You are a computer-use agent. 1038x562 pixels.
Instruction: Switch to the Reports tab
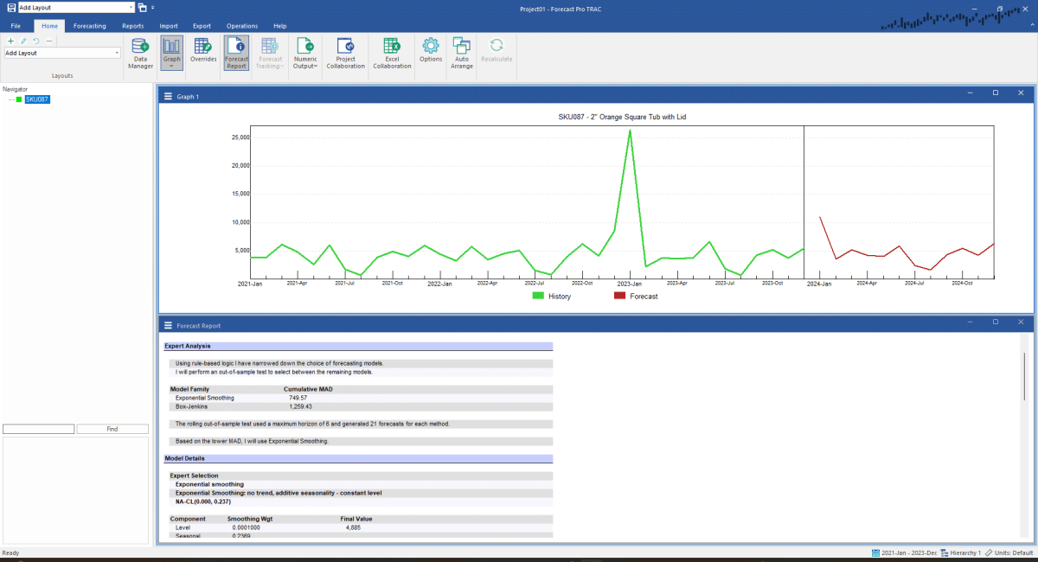click(x=132, y=26)
